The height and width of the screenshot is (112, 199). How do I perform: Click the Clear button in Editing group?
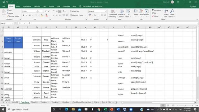pyautogui.click(x=155, y=16)
